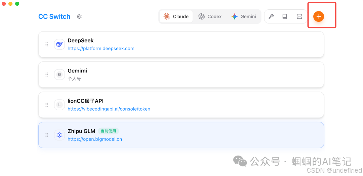The image size is (363, 176).
Task: Open settings gear next to CC Switch
Action: 79,16
